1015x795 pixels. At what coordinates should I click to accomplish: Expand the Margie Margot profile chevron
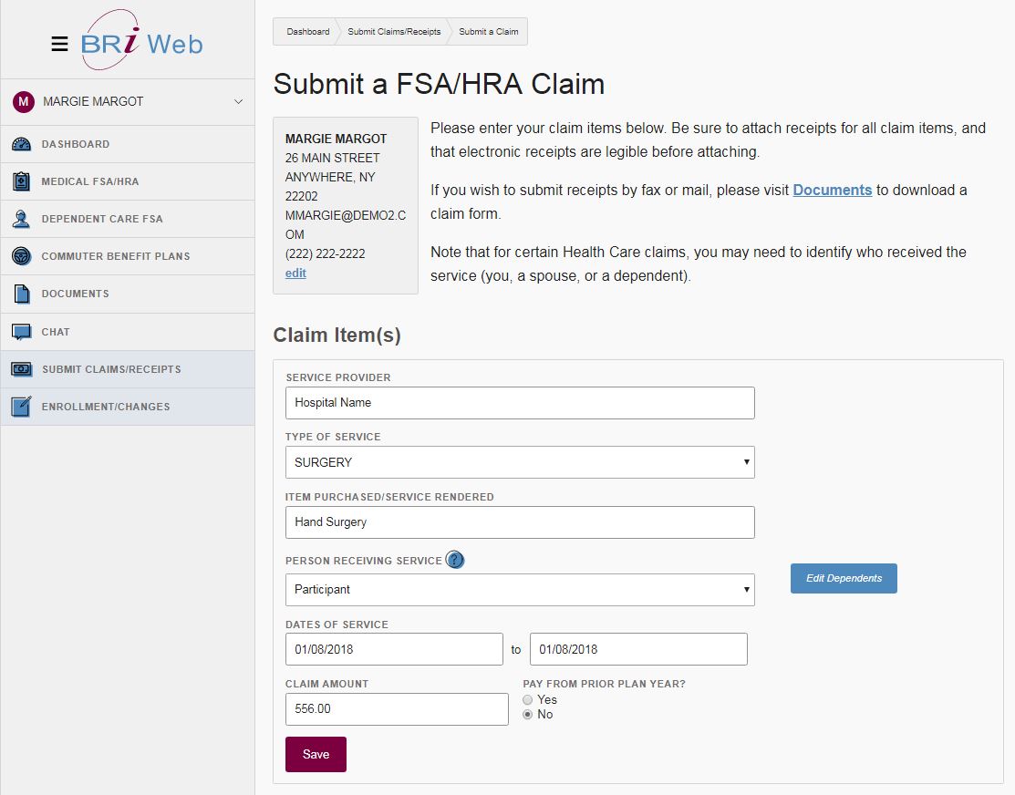pos(237,101)
